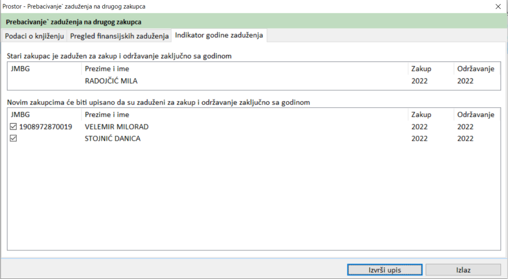Viewport: 508px width, 279px height.
Task: Close the Prebacivanje zaduženja dialog window
Action: [x=498, y=6]
